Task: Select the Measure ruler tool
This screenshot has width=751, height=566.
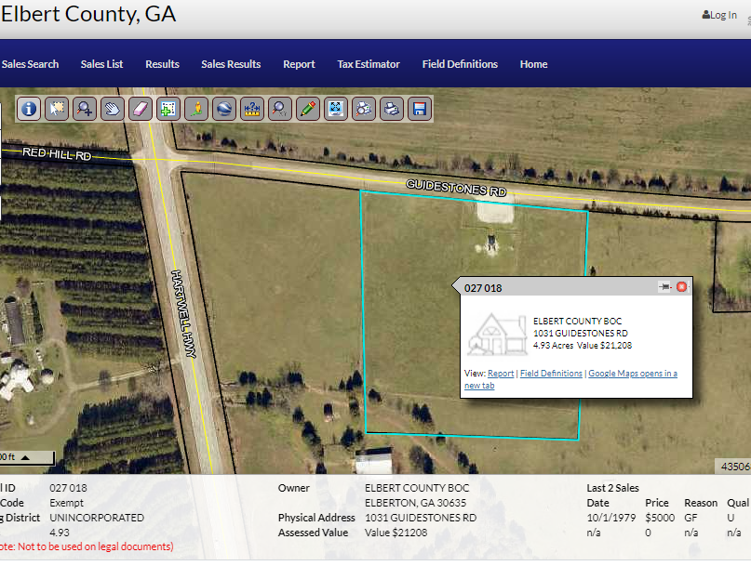Action: (x=252, y=109)
